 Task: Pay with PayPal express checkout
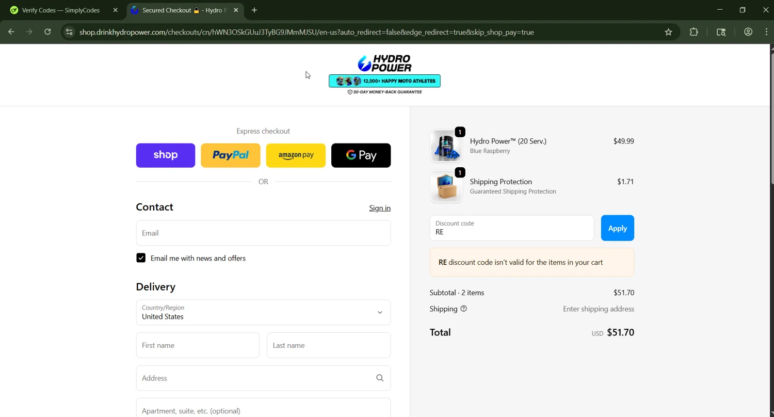coord(231,155)
